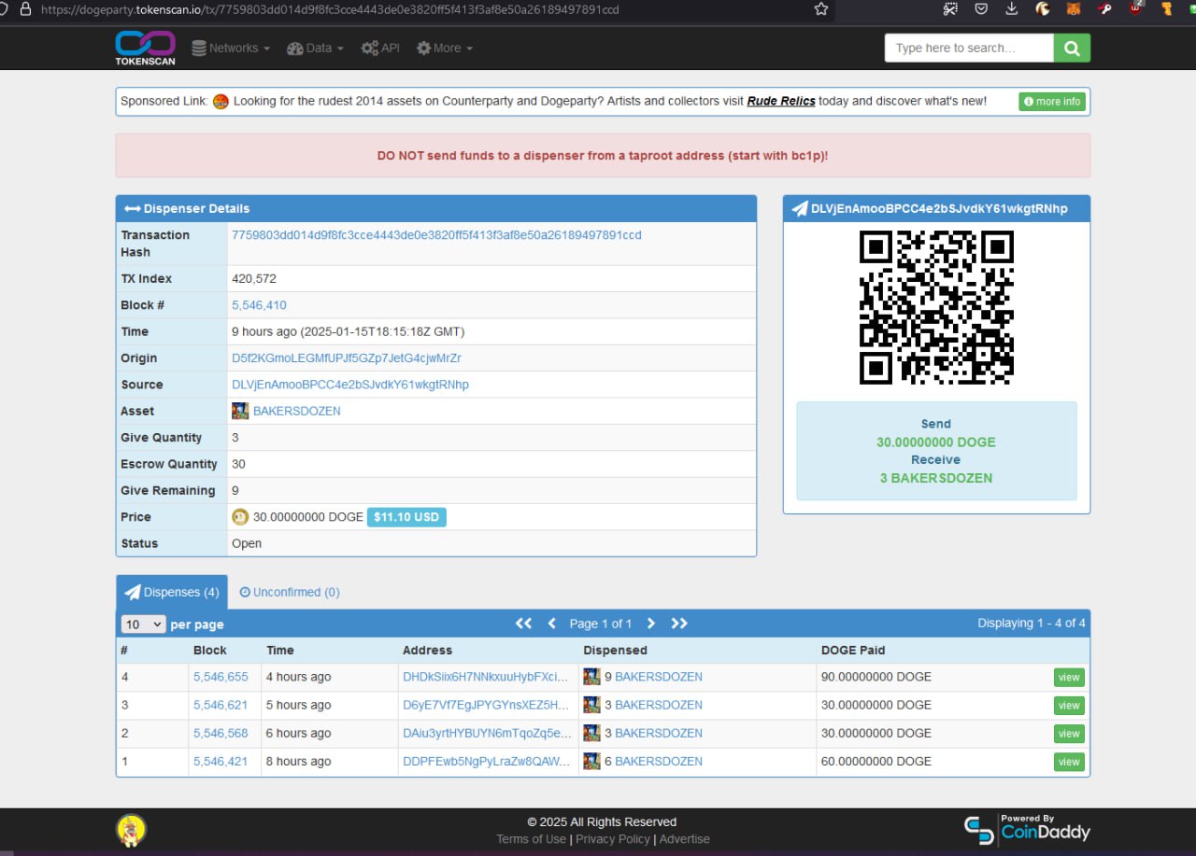Click the site lock icon in address bar
Screen dimensions: 1196x856
(25, 9)
